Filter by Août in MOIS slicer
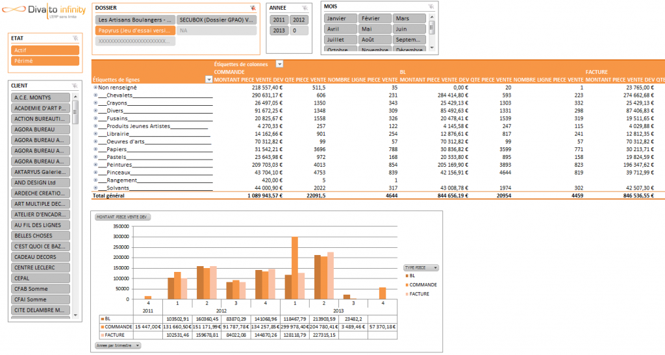Viewport: 665px width, 355px height. (x=375, y=40)
